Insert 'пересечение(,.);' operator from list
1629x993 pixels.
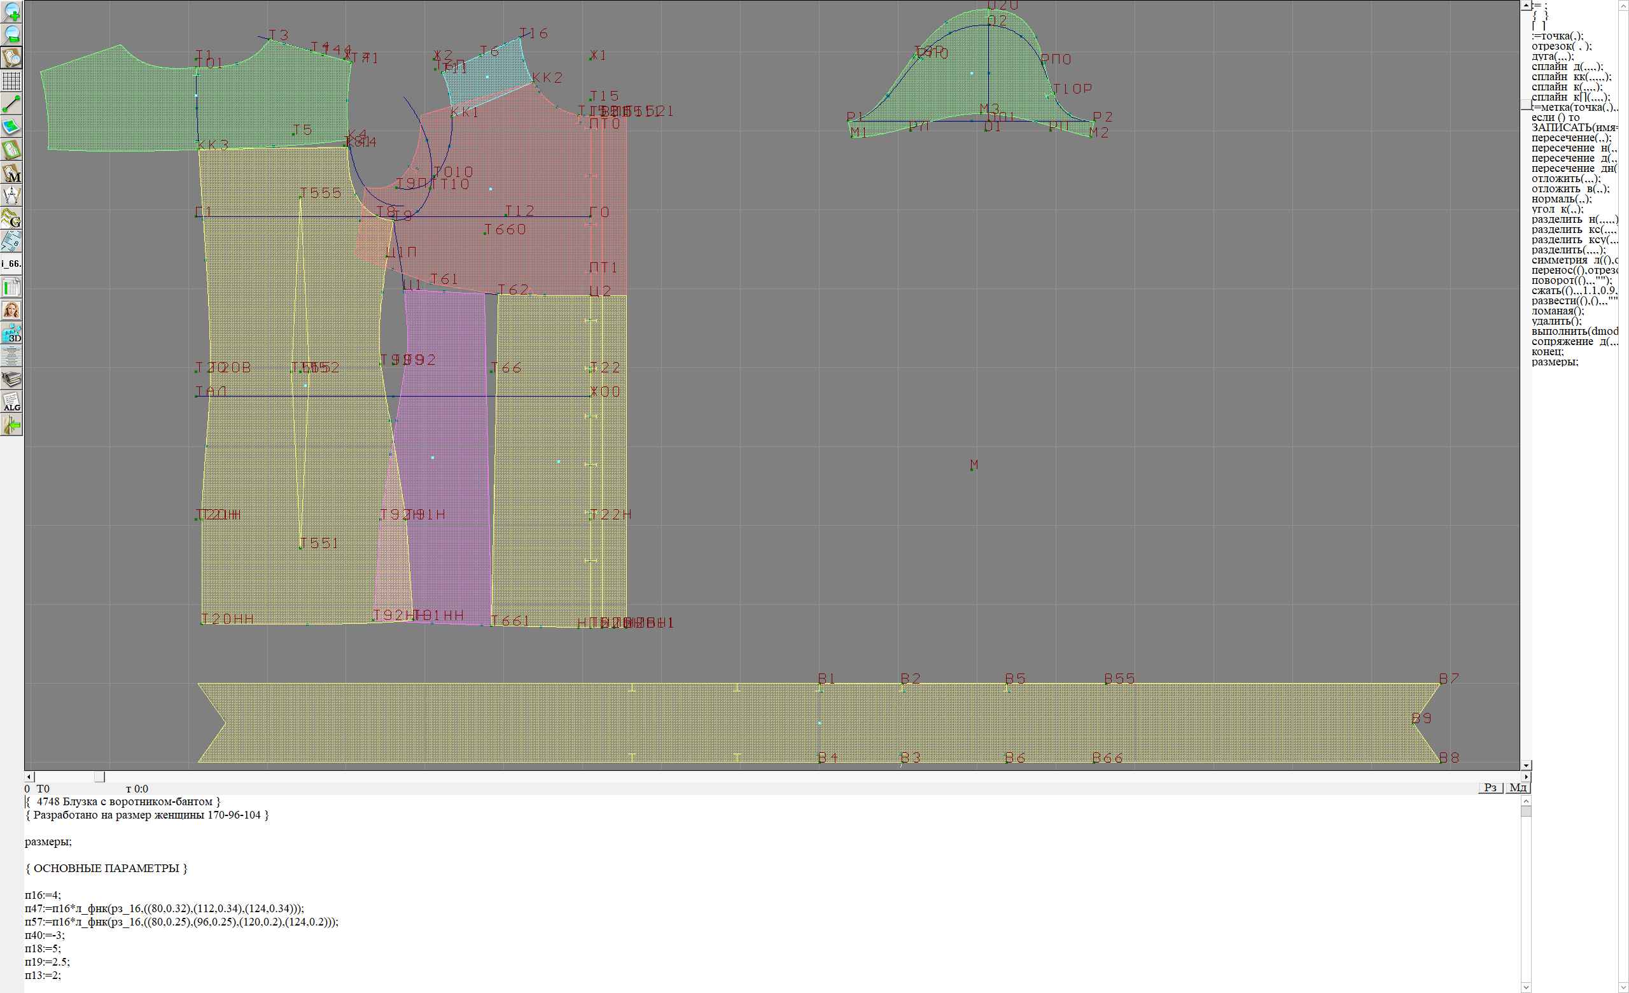1571,138
